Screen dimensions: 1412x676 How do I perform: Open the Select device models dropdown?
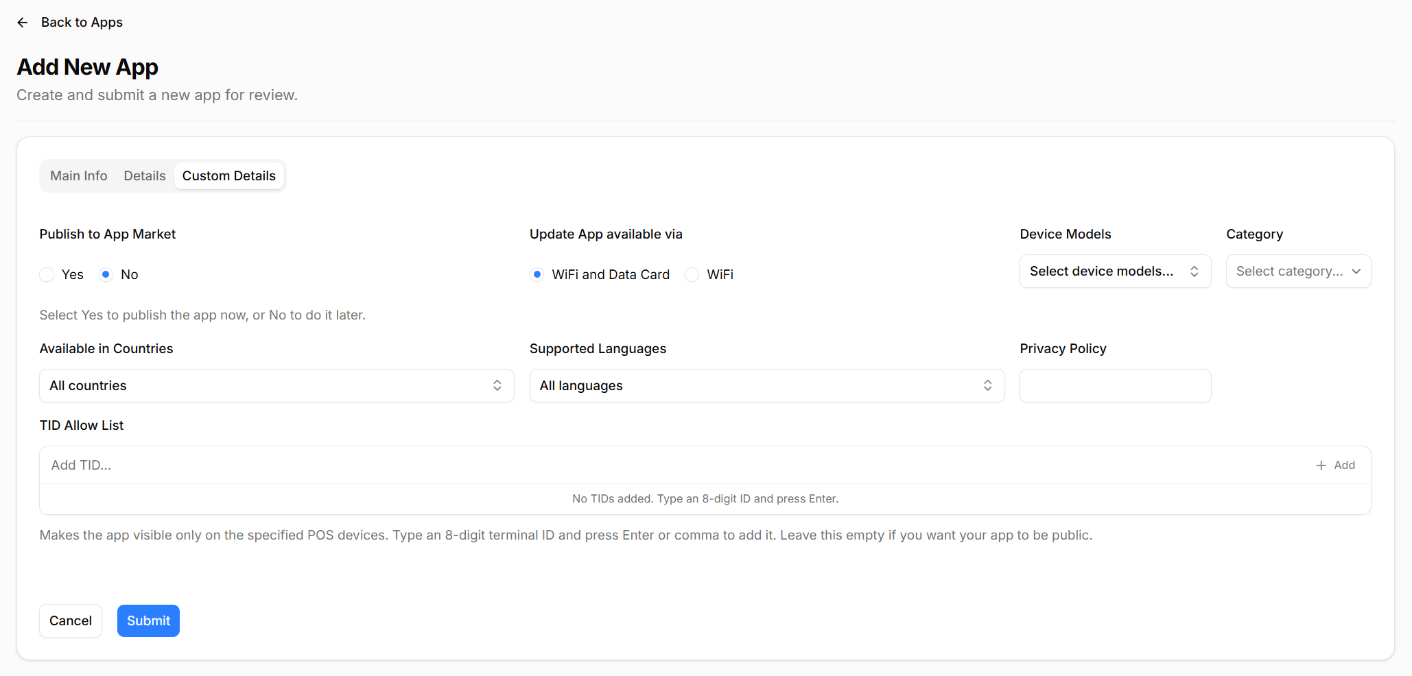point(1114,271)
